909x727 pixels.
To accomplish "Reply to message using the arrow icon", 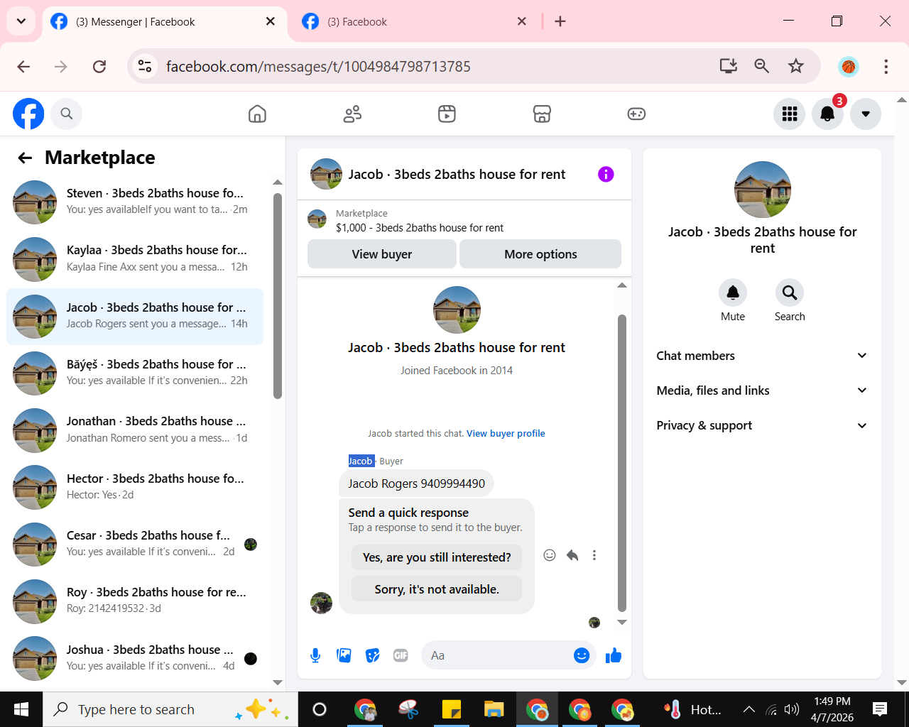I will click(x=572, y=555).
